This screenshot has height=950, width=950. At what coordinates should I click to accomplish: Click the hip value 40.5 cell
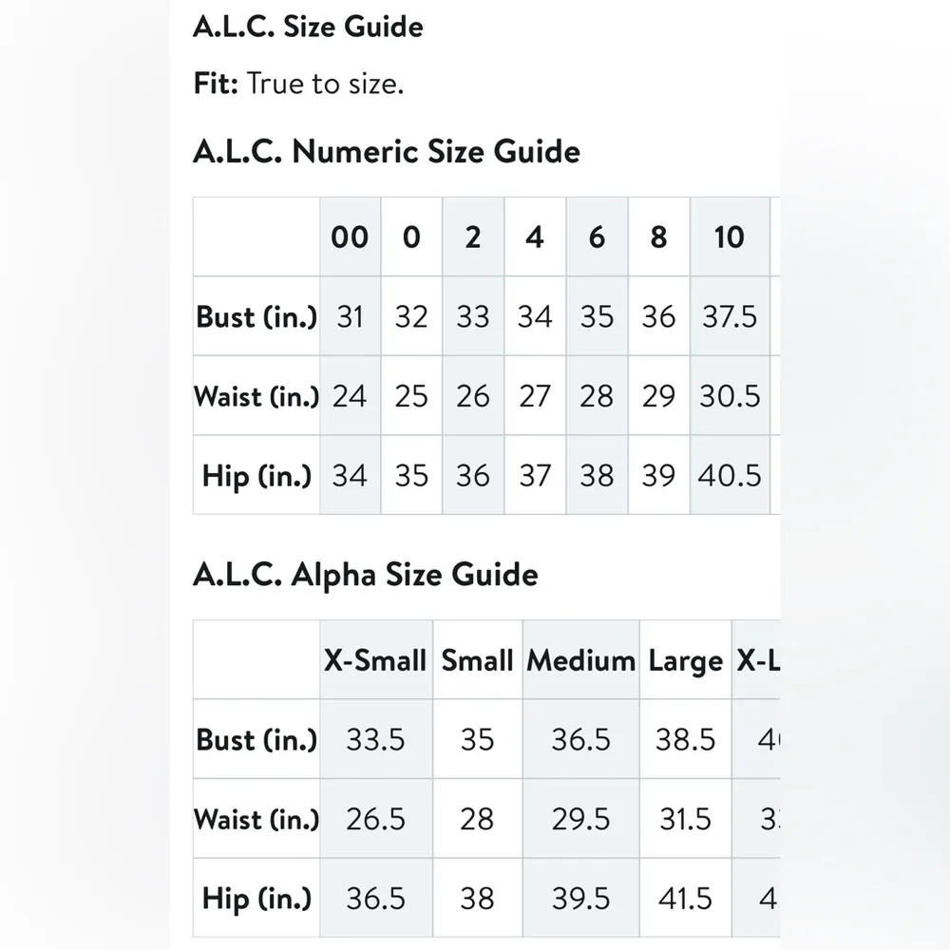(729, 475)
